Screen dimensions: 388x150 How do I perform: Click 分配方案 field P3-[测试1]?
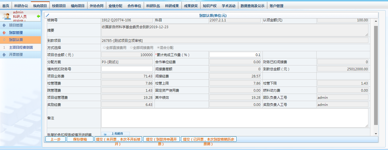(x=127, y=62)
